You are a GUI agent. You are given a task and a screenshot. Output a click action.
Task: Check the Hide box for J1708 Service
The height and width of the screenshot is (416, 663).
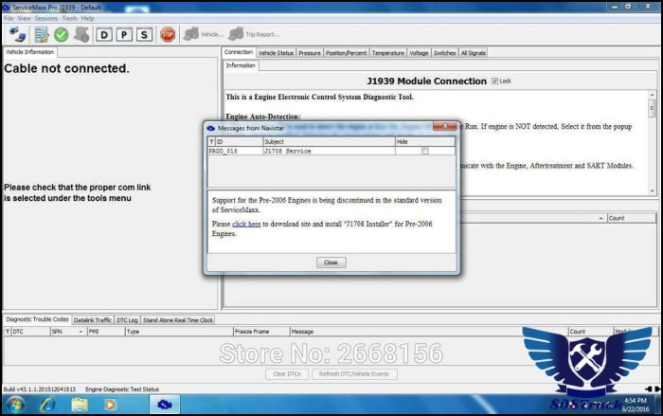(424, 151)
